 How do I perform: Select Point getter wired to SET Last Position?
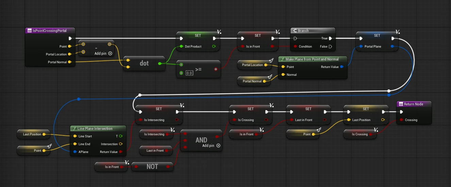click(303, 134)
